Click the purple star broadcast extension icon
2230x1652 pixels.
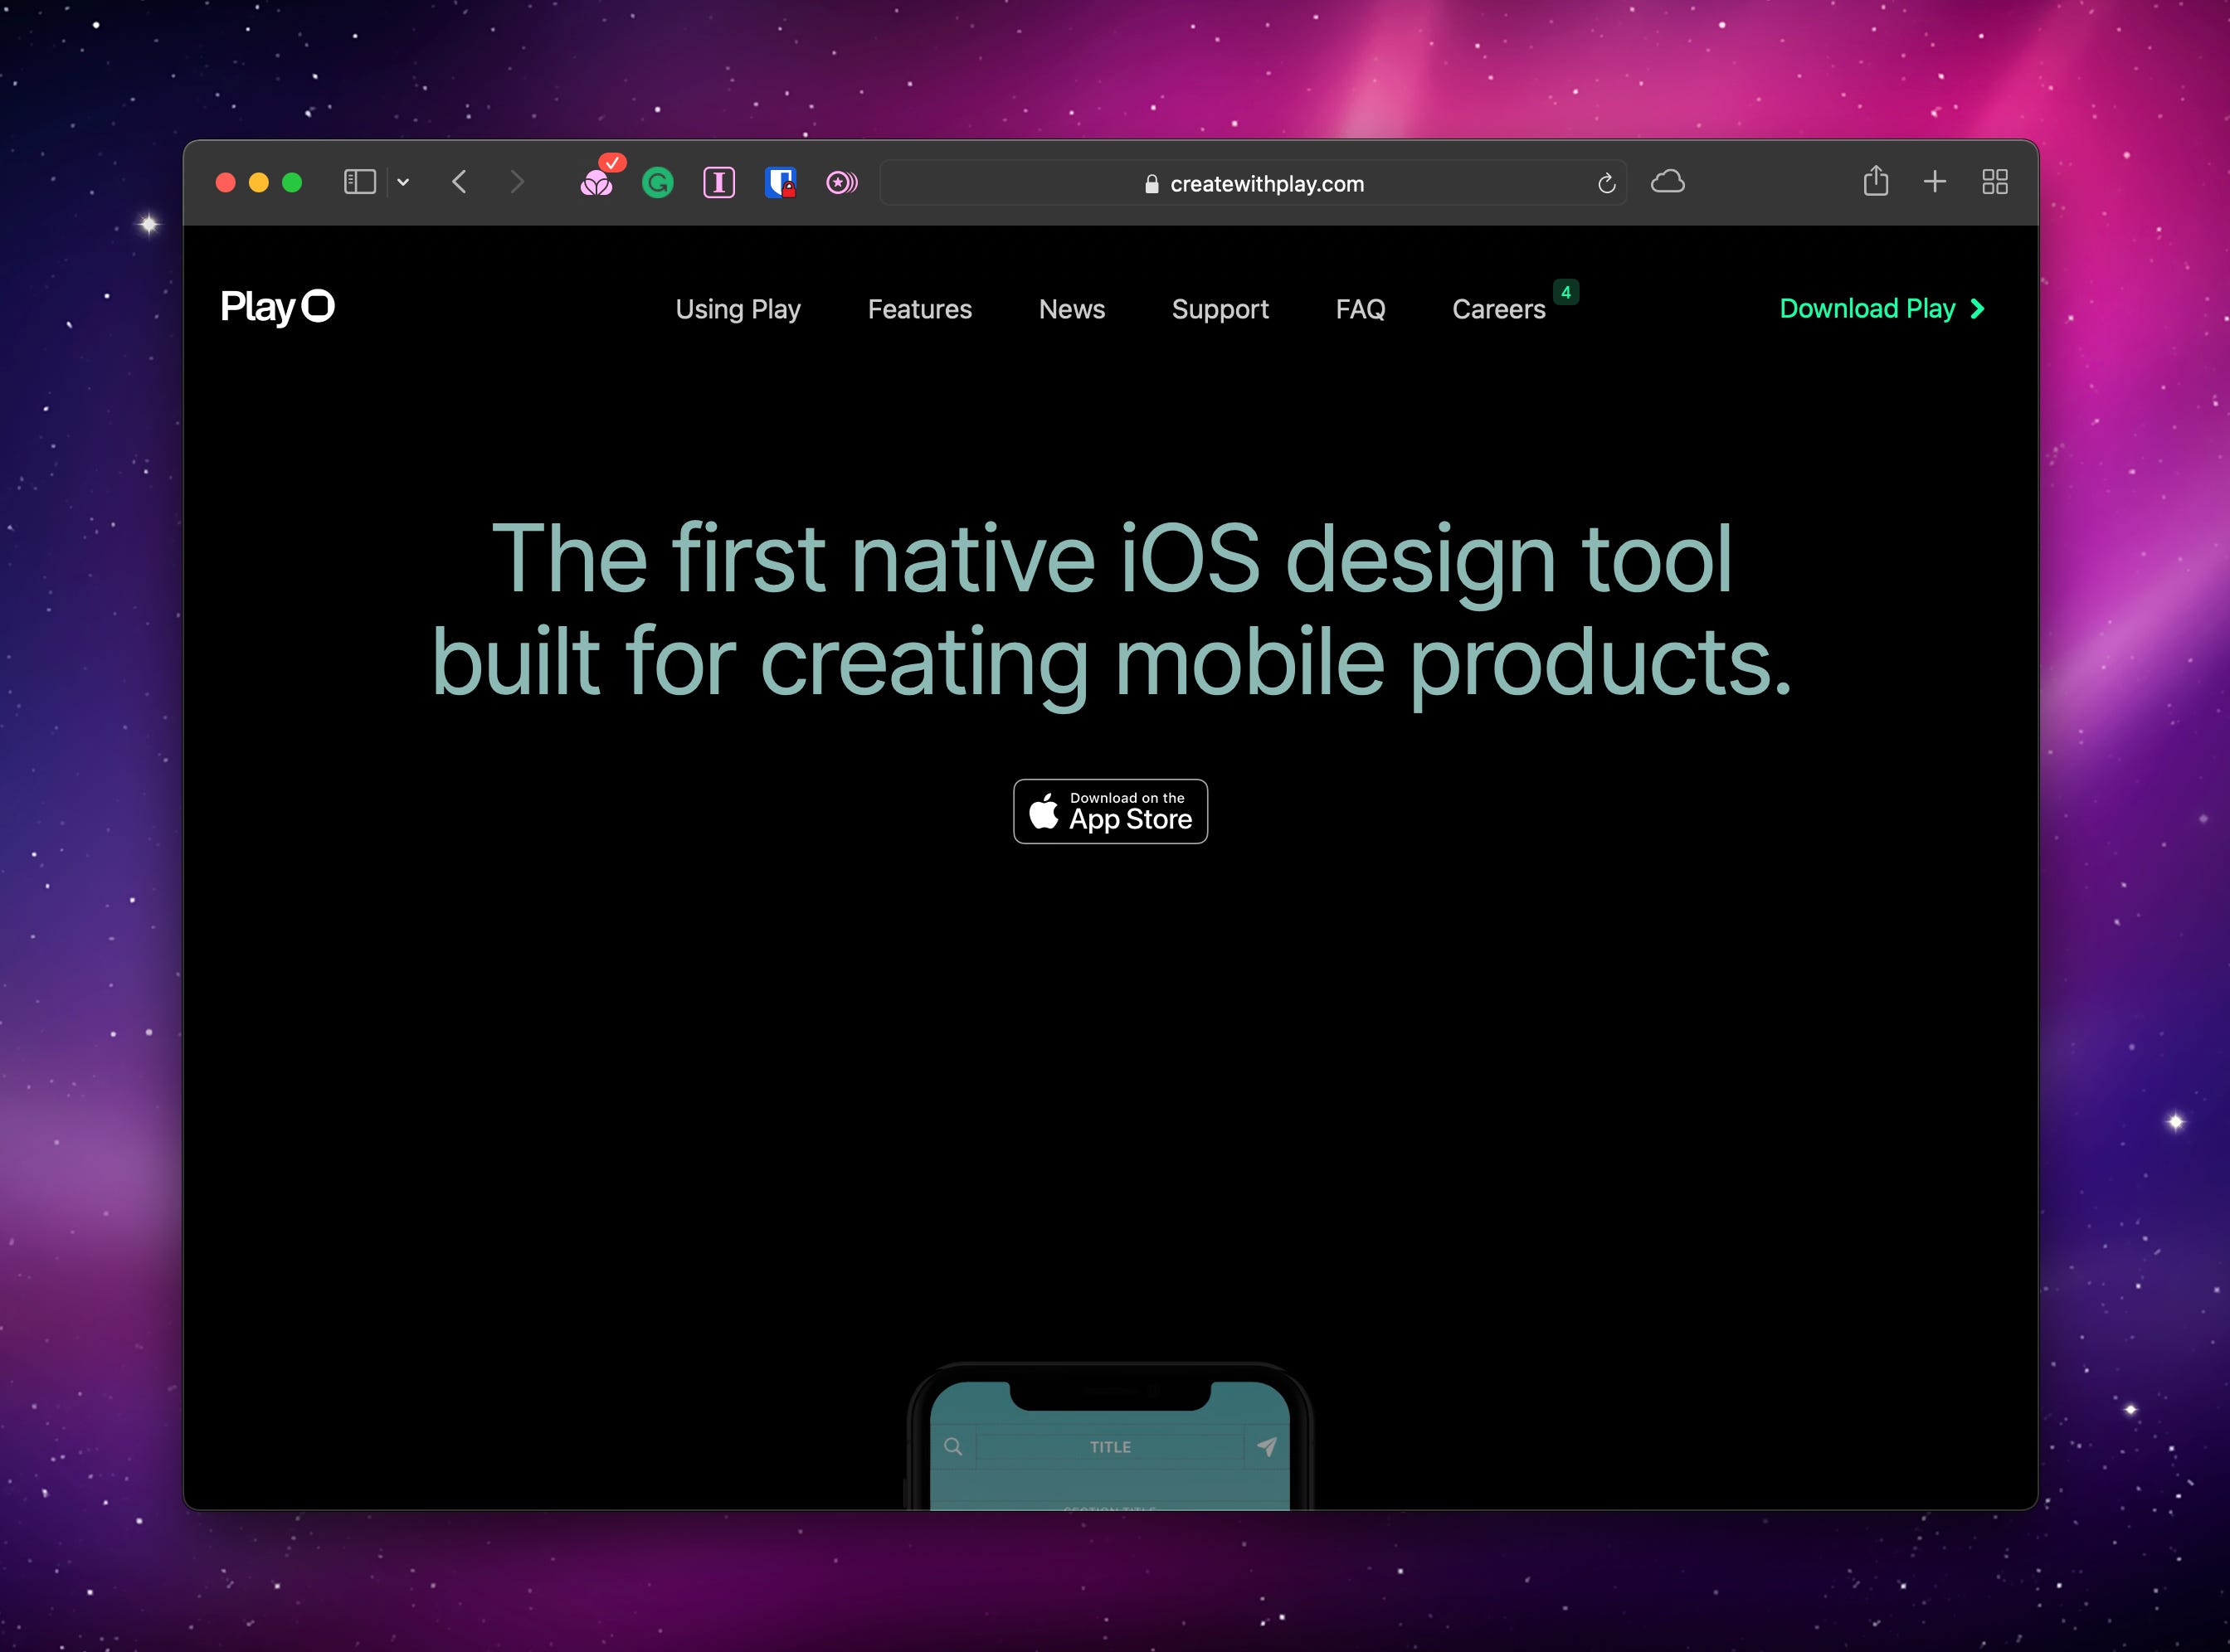click(x=841, y=183)
